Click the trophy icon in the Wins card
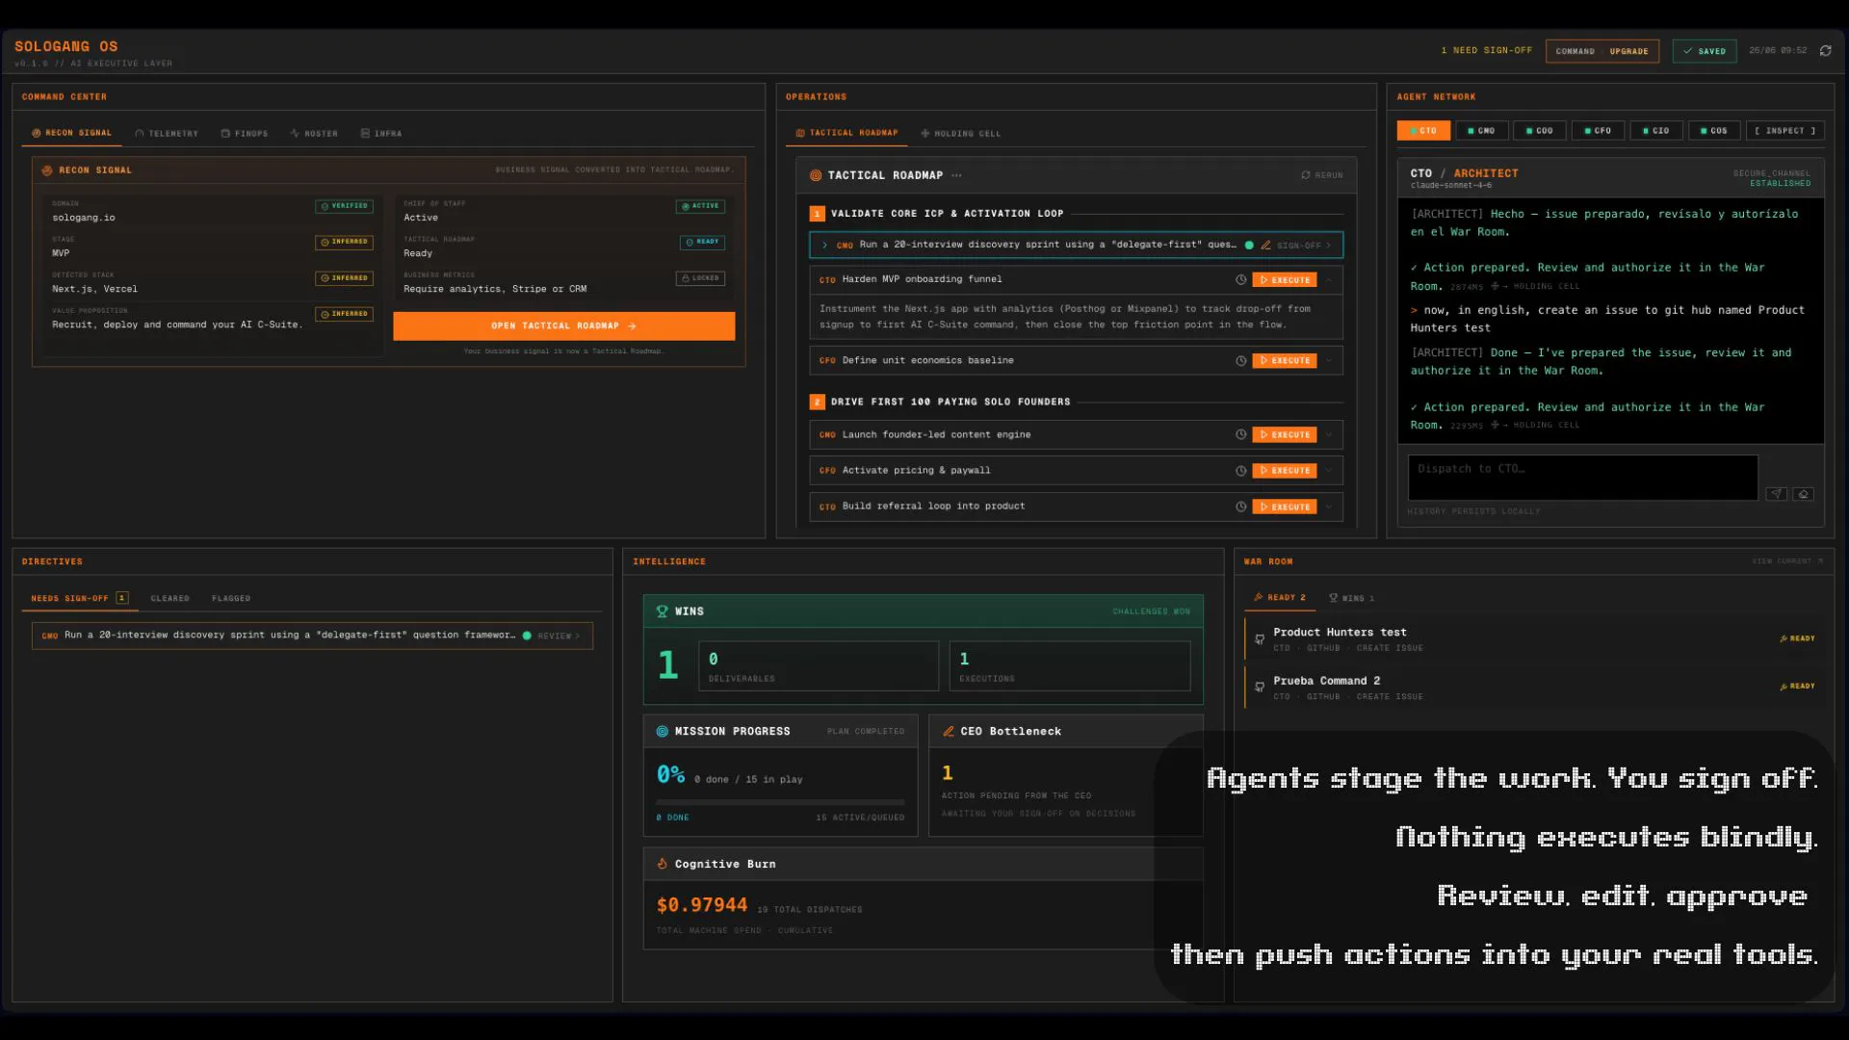The width and height of the screenshot is (1849, 1040). point(662,611)
